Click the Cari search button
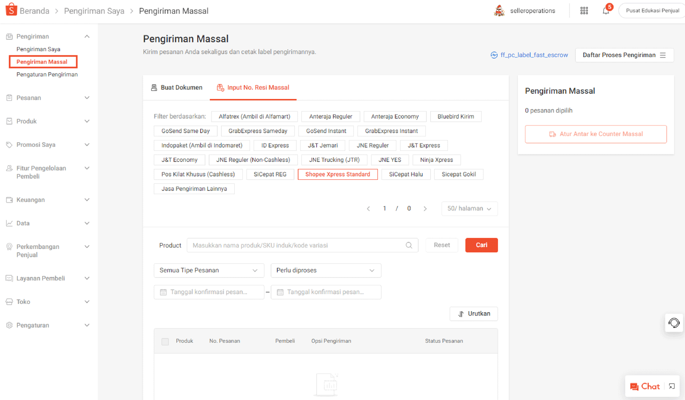 [x=481, y=245]
